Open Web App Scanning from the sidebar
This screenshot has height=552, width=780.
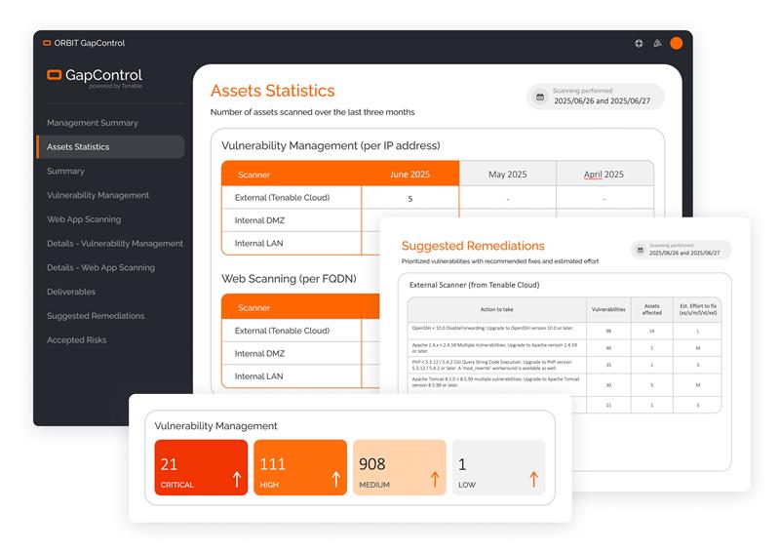click(84, 219)
